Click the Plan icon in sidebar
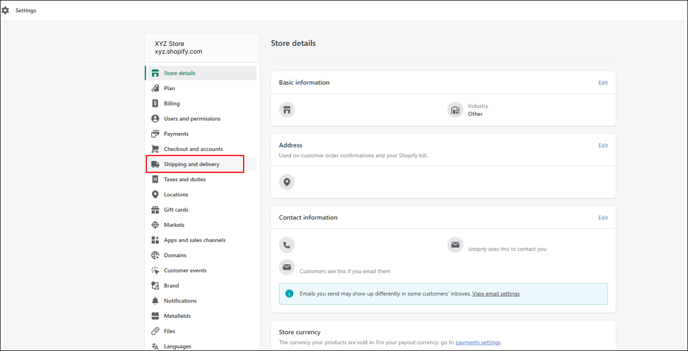 [x=155, y=88]
